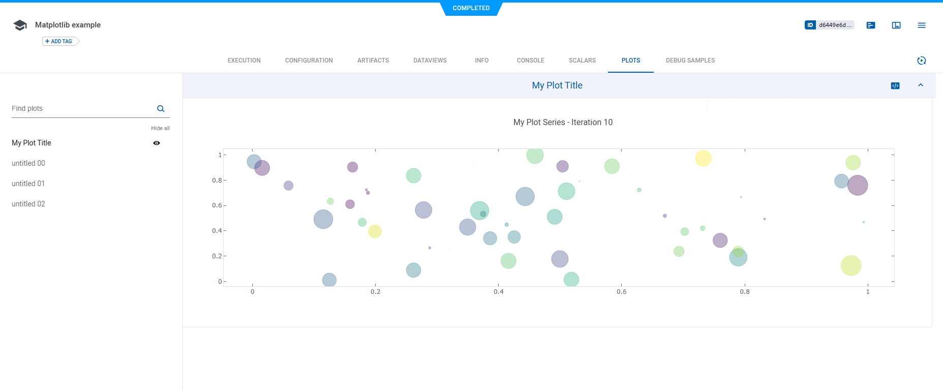Toggle eye visibility for My Plot Title
This screenshot has height=390, width=943.
157,143
